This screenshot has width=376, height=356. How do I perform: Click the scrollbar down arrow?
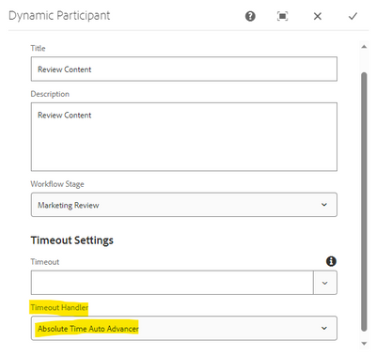point(364,344)
